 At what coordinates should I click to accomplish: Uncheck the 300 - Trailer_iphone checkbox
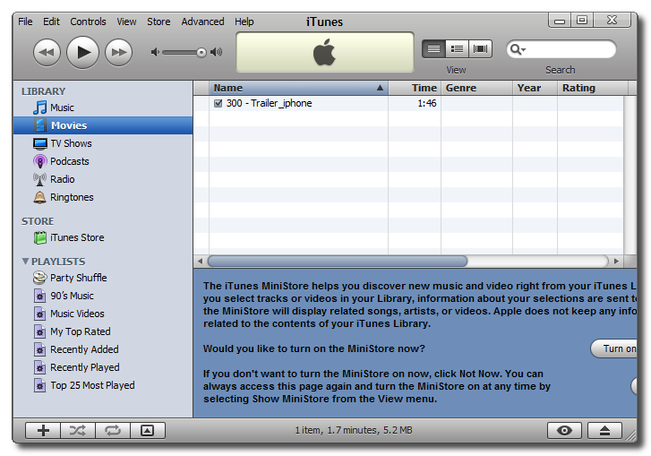(218, 103)
